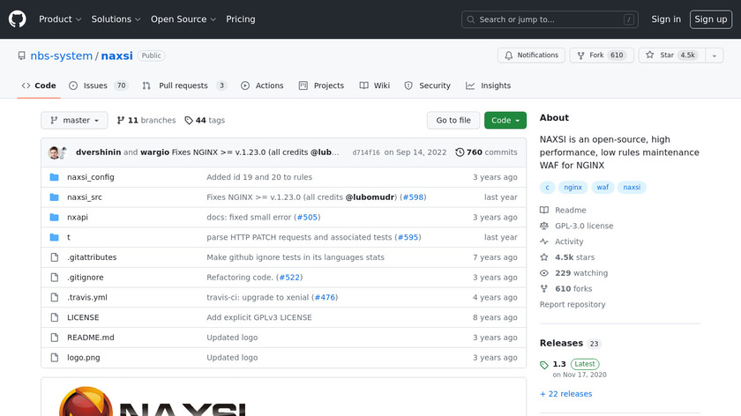Open the Activity link

click(562, 241)
